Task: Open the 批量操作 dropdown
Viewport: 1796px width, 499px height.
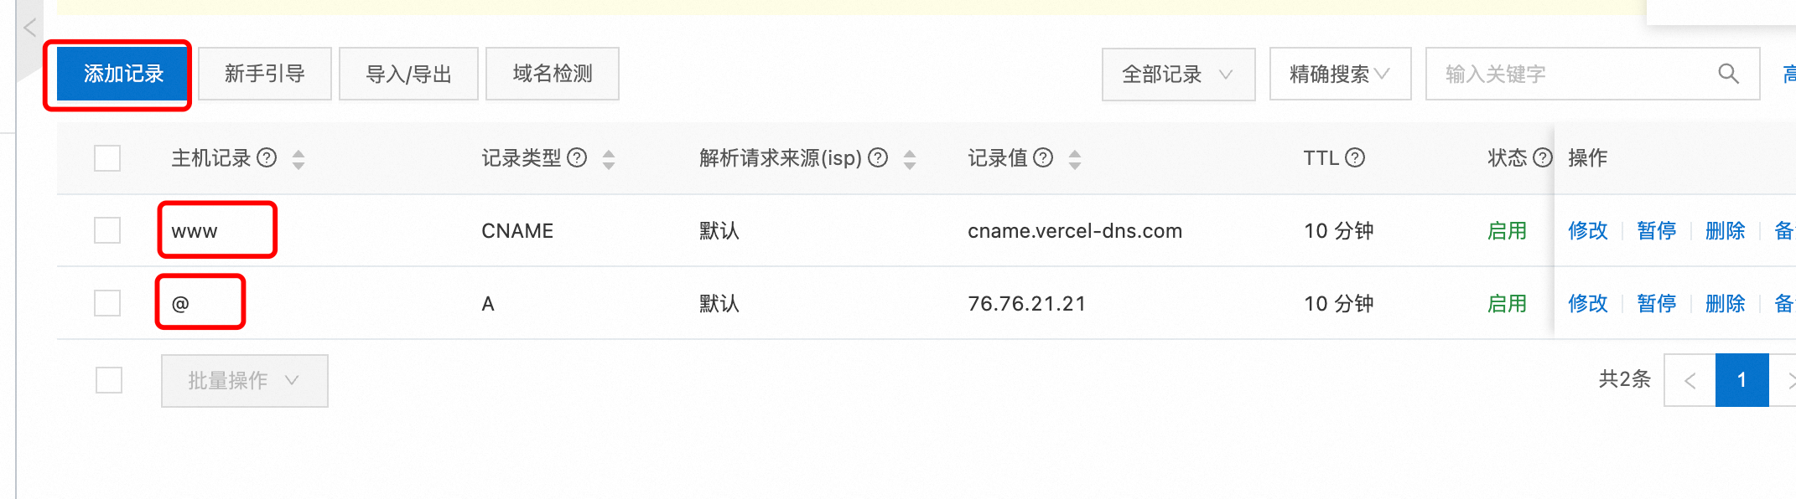Action: (243, 380)
